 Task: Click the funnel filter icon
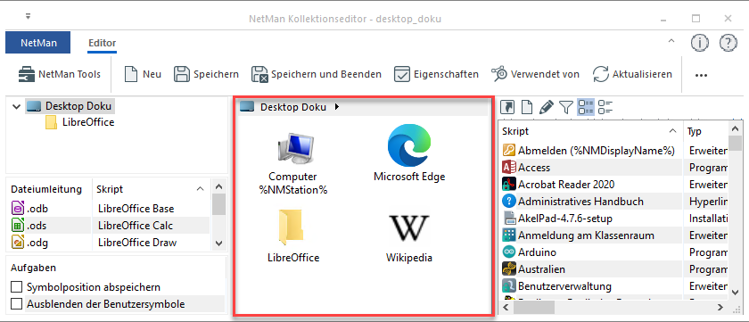(x=565, y=107)
